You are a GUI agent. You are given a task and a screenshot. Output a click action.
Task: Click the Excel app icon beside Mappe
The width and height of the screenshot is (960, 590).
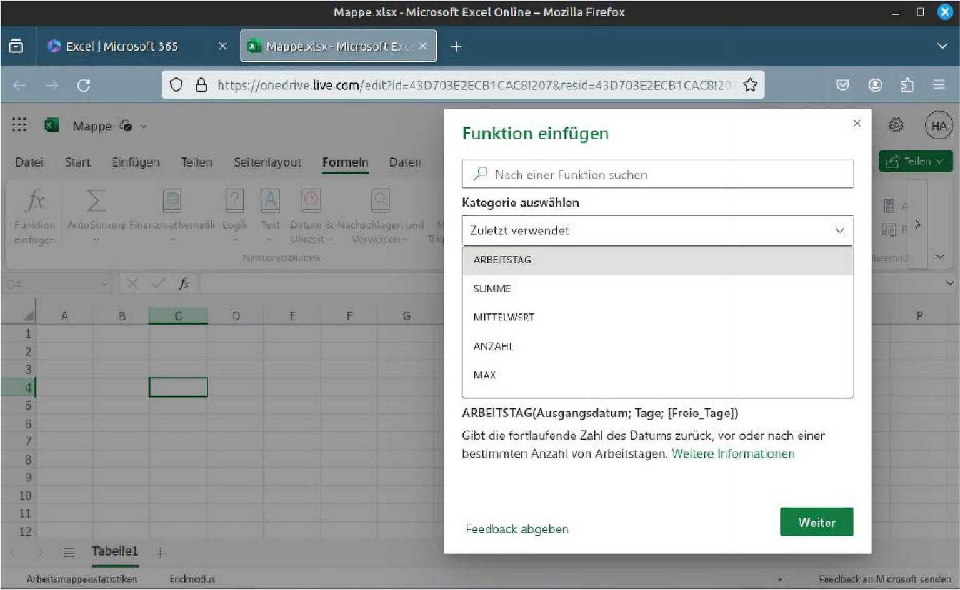point(51,125)
